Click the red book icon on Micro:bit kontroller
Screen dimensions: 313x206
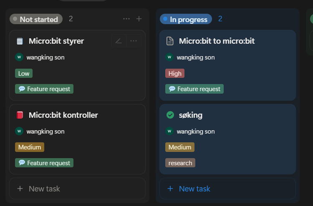(20, 115)
